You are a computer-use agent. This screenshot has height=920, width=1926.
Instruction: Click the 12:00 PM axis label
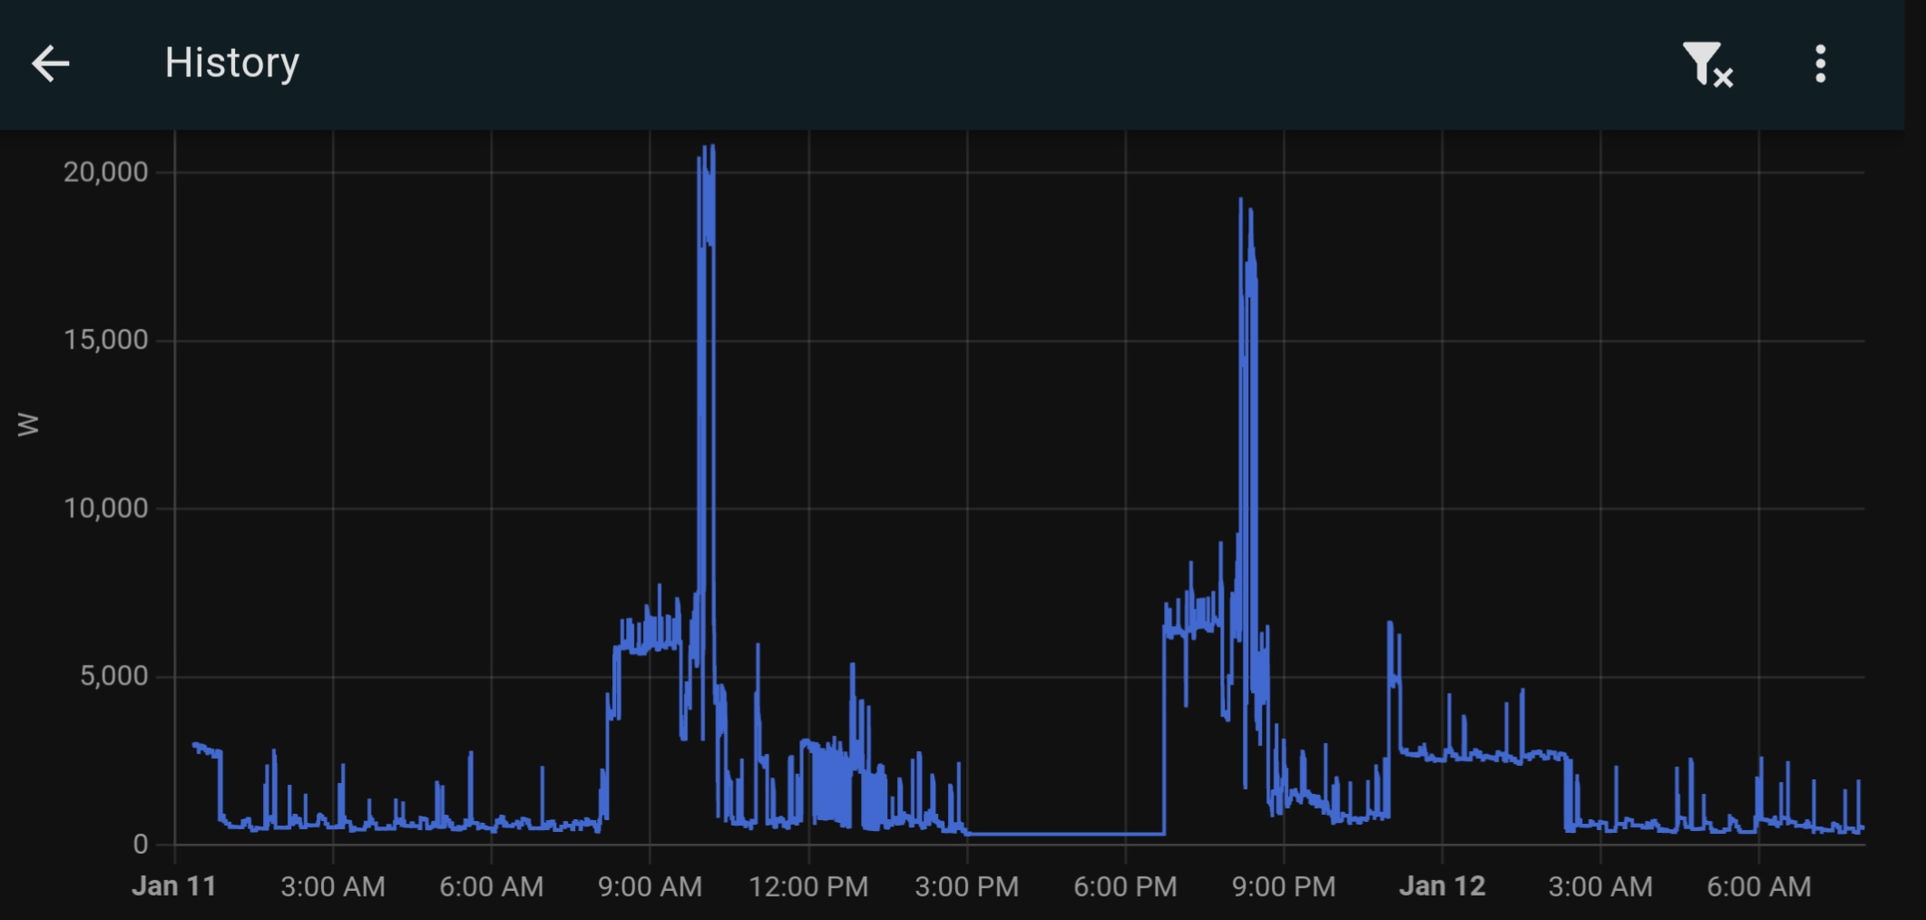click(x=808, y=886)
